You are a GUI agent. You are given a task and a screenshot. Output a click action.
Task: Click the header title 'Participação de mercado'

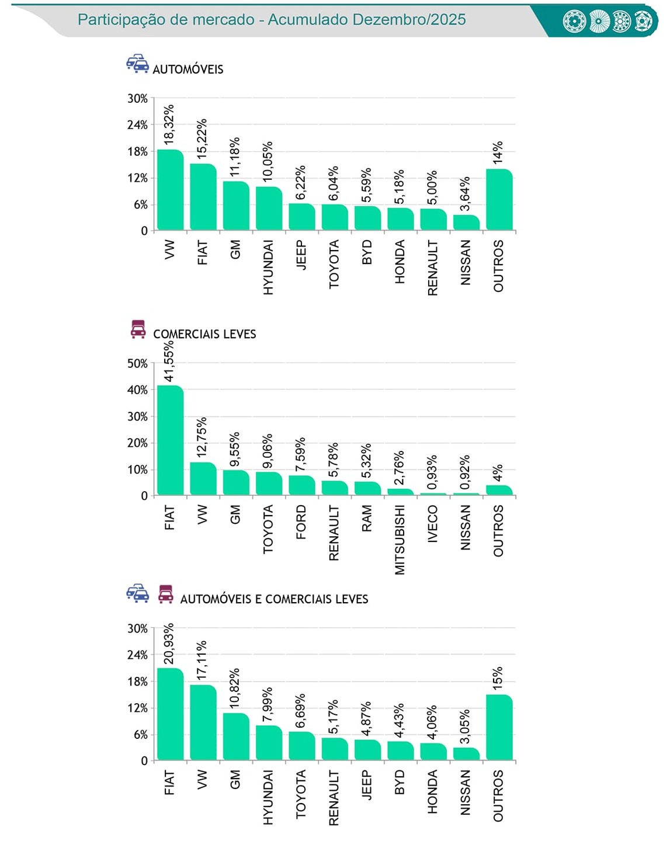pyautogui.click(x=272, y=20)
